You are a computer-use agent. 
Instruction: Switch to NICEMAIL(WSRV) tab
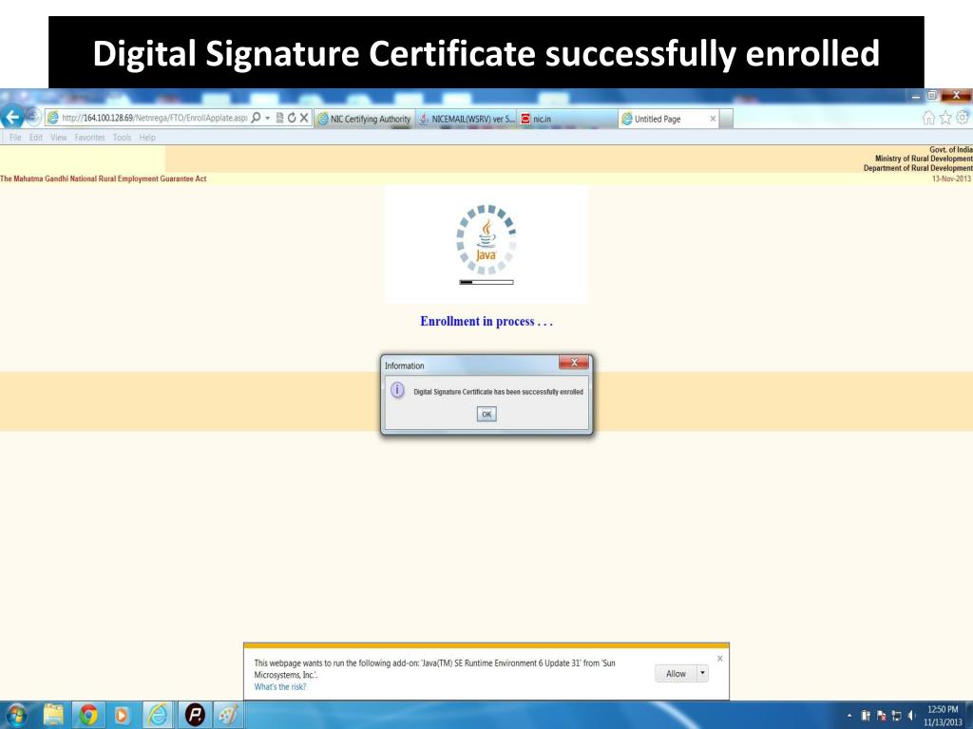[466, 119]
